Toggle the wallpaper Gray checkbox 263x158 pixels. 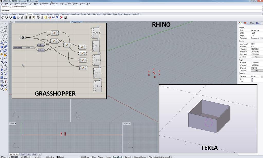(x=252, y=81)
